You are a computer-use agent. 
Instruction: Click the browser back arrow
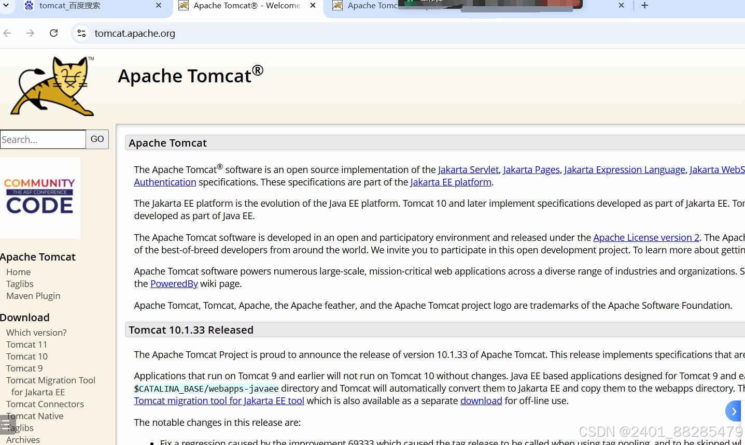pyautogui.click(x=7, y=33)
